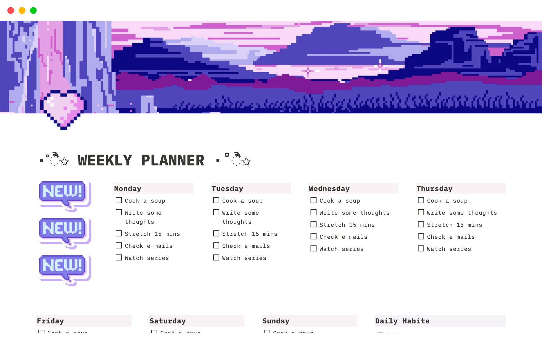Toggle Stretch 15 mins Wednesday checkbox
The image size is (542, 339).
pos(314,225)
